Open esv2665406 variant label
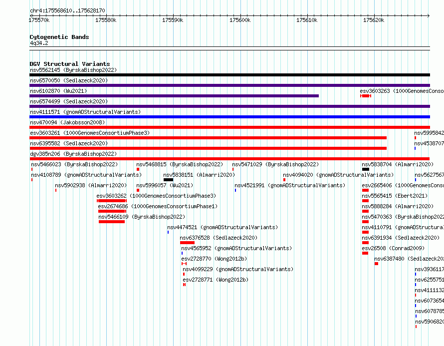 [x=403, y=185]
